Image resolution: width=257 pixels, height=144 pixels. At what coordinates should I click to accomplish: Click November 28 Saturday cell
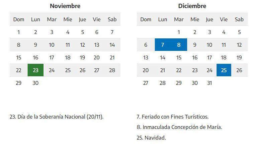click(112, 70)
